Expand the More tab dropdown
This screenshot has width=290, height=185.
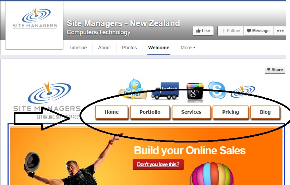tap(188, 48)
